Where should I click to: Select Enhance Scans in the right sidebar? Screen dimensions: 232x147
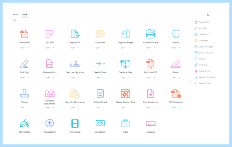click(x=203, y=53)
